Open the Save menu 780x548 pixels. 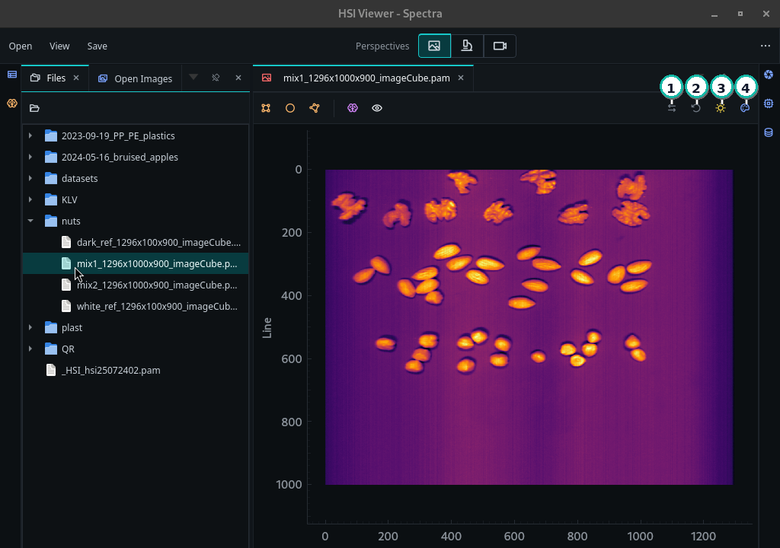pyautogui.click(x=97, y=46)
